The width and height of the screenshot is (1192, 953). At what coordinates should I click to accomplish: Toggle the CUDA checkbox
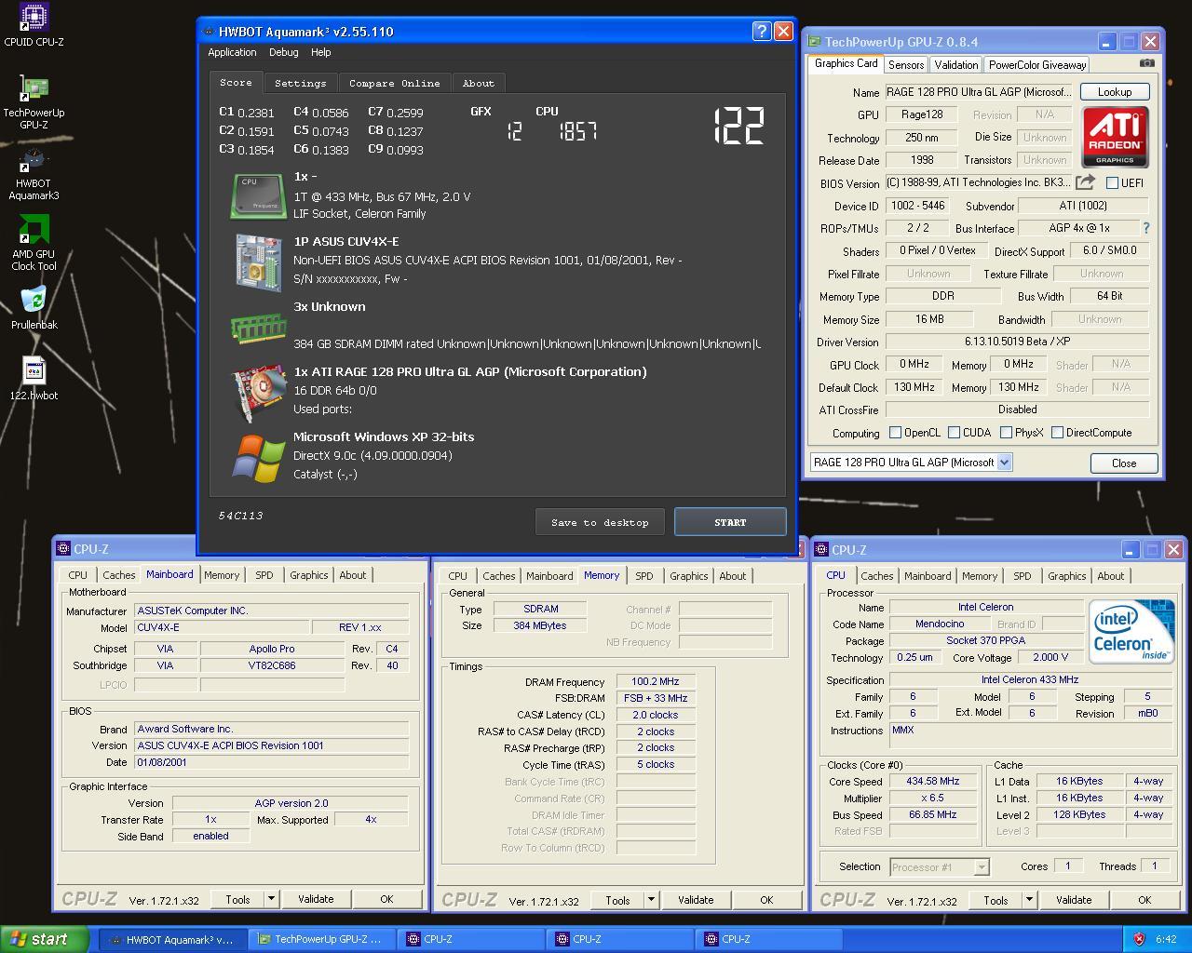(954, 433)
